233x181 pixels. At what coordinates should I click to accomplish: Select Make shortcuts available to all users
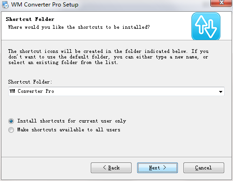[11, 130]
